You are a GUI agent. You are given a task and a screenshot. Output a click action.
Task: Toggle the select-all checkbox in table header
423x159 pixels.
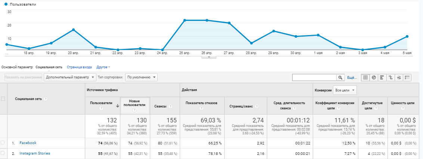[x=3, y=99]
